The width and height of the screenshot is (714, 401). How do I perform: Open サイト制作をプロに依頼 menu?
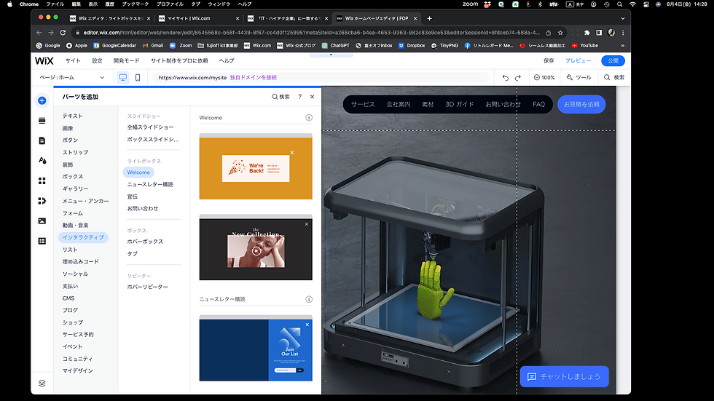pyautogui.click(x=179, y=61)
